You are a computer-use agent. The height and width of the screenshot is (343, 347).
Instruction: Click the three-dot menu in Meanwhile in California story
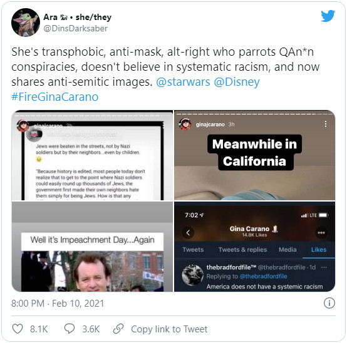326,124
